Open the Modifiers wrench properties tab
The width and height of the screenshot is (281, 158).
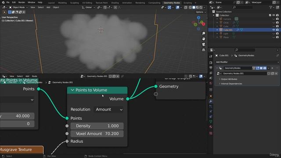coord(211,101)
